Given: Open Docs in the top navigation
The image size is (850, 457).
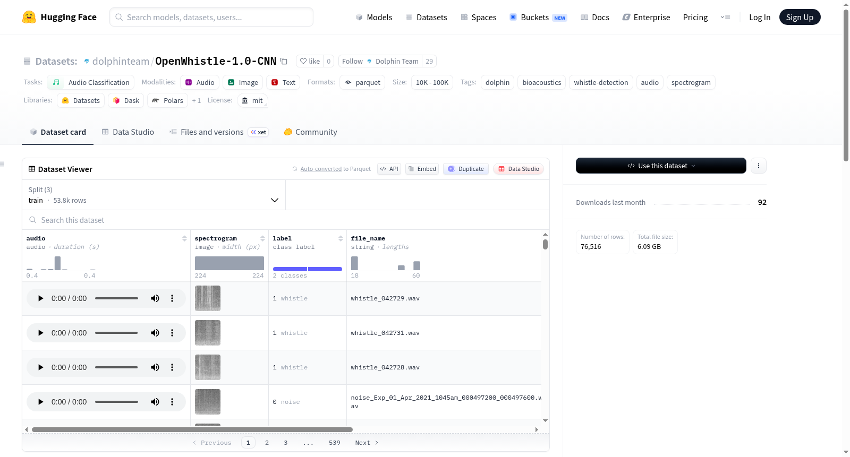Looking at the screenshot, I should click(595, 18).
